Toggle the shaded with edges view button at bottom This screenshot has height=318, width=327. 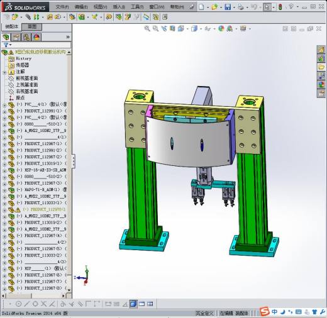(133, 304)
